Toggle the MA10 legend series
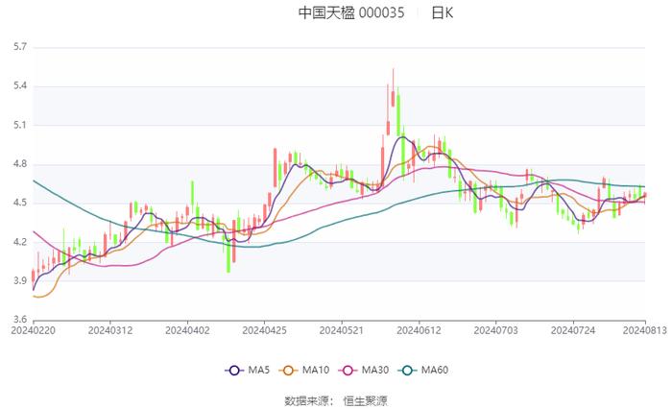 click(x=304, y=370)
